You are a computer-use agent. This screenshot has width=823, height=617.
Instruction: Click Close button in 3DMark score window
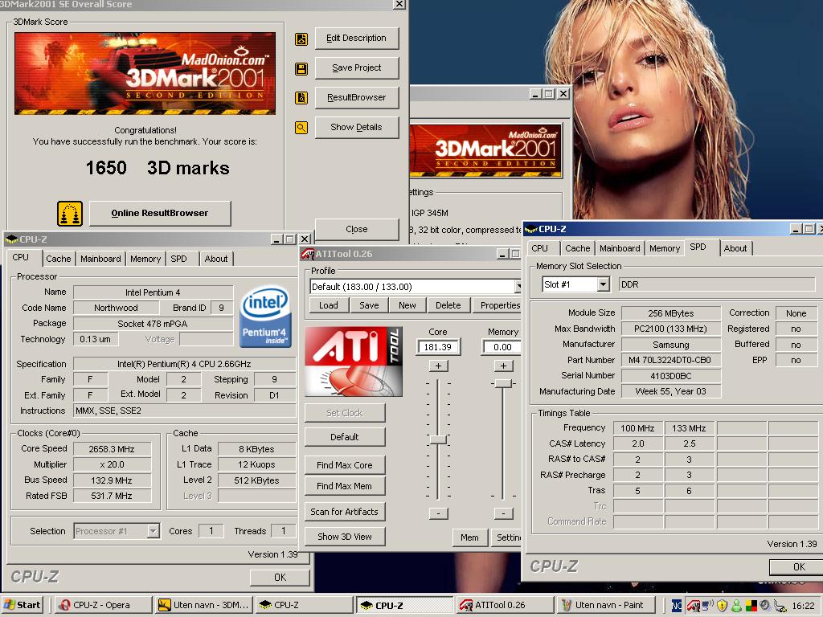(356, 229)
